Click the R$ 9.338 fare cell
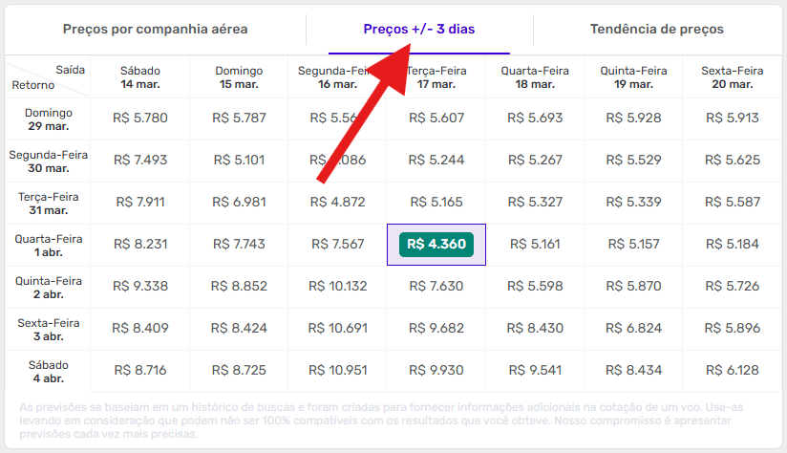The width and height of the screenshot is (787, 453). (x=140, y=287)
